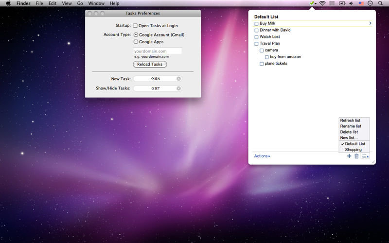Select the plane tickets task text

point(276,64)
